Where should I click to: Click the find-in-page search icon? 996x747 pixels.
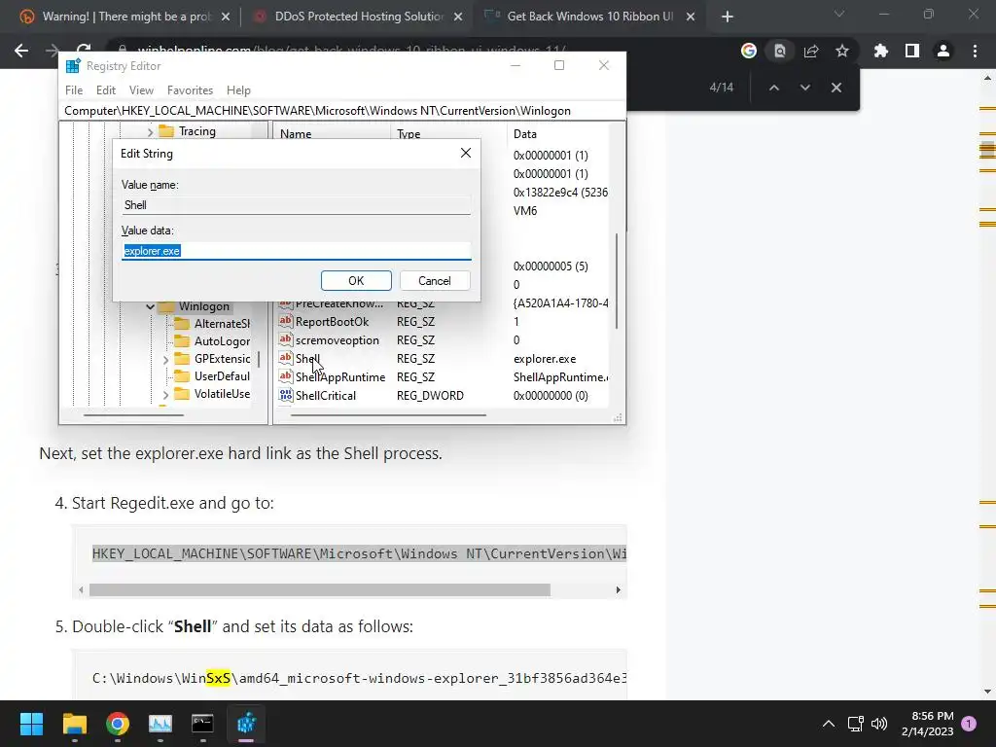click(x=780, y=51)
